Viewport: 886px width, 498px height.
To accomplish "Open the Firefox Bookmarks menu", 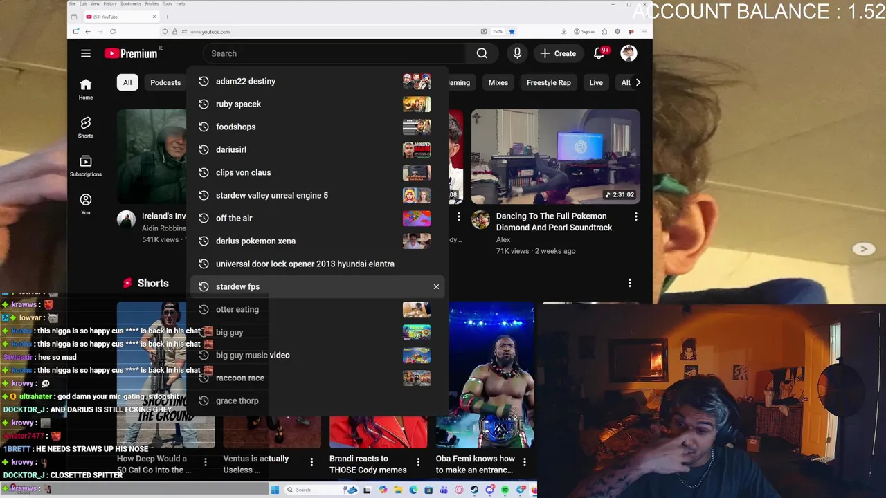I will point(130,3).
